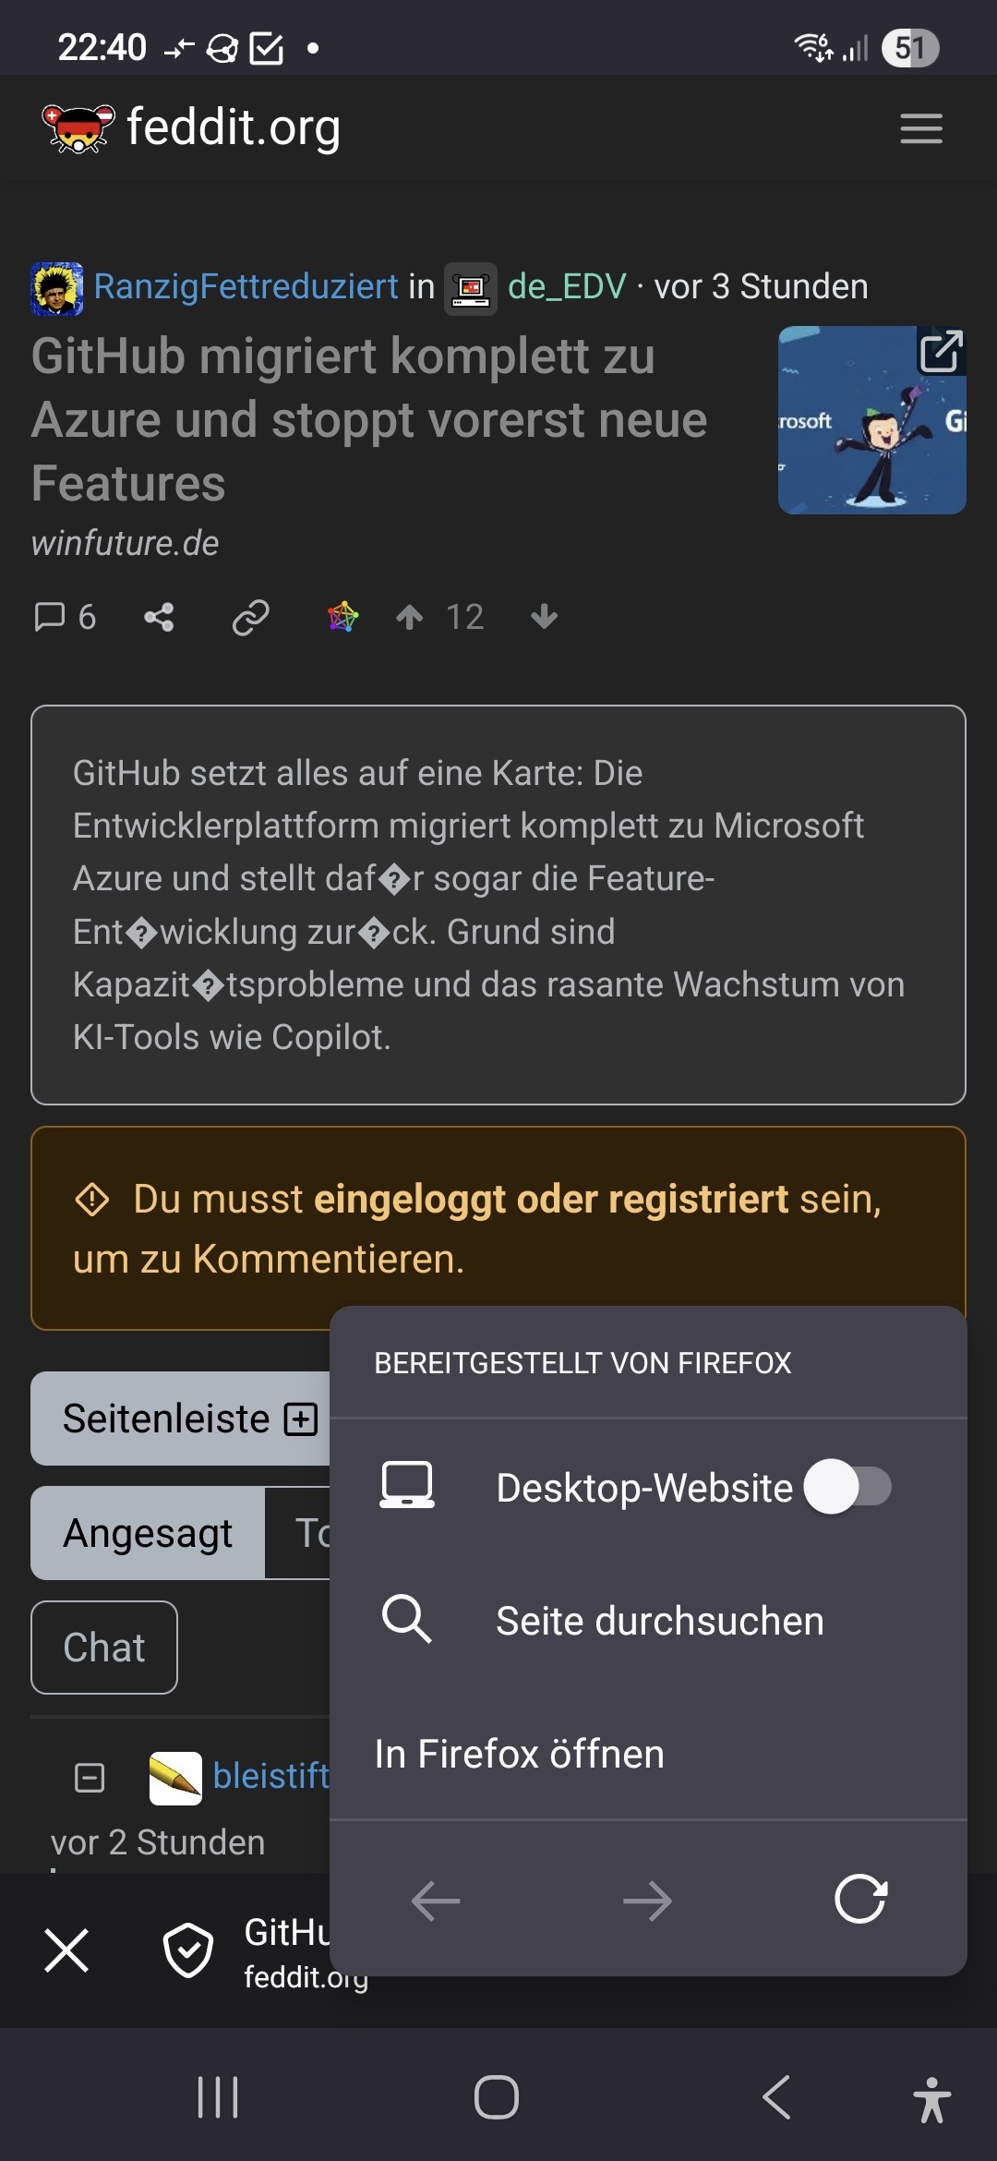Close the custom tab with X

click(66, 1950)
